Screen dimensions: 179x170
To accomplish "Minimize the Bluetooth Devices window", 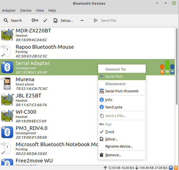I will click(157, 3).
